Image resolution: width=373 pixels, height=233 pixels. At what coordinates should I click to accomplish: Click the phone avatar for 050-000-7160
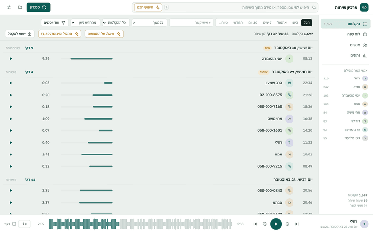click(x=289, y=107)
